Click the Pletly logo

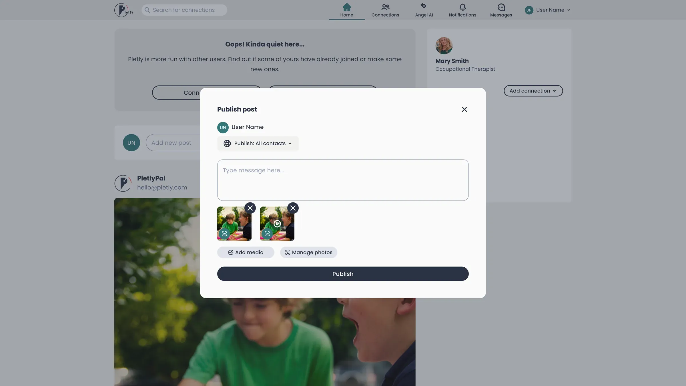coord(124,10)
